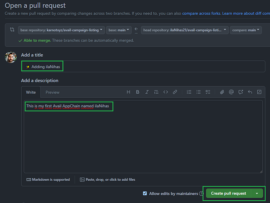
Task: Insert a task list icon
Action: point(208,92)
